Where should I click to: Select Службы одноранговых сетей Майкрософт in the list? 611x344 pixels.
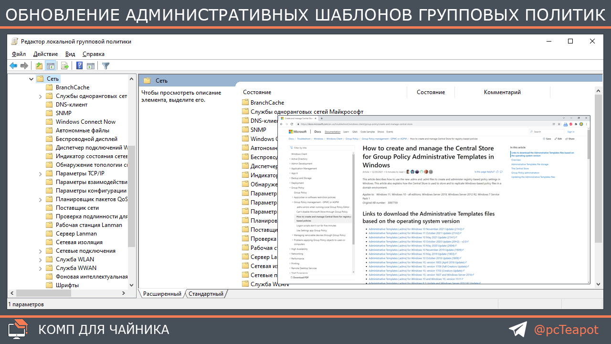point(307,111)
